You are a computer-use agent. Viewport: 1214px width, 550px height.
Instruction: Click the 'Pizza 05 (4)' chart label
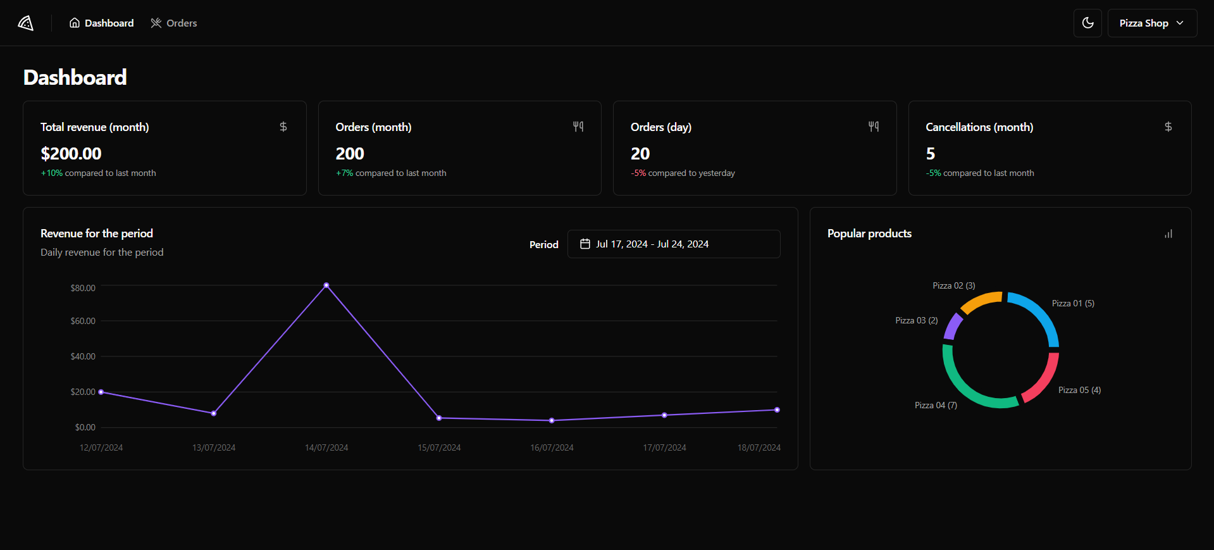[x=1079, y=390]
